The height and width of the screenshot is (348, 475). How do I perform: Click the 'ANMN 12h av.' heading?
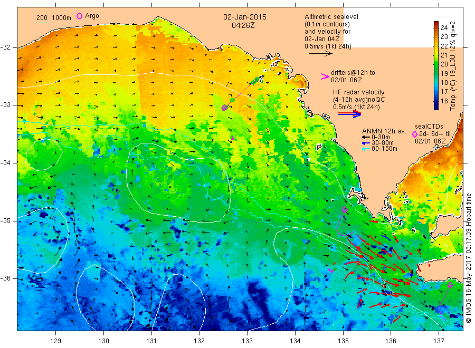click(384, 131)
